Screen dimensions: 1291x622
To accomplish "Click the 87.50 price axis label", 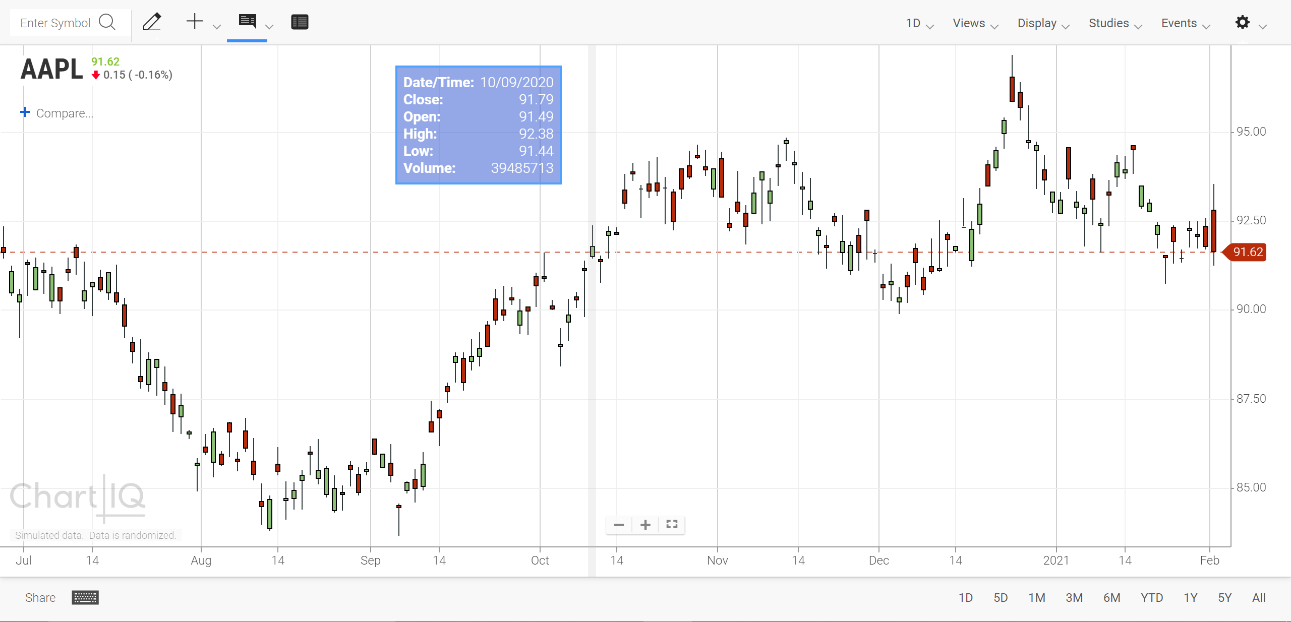I will 1251,399.
